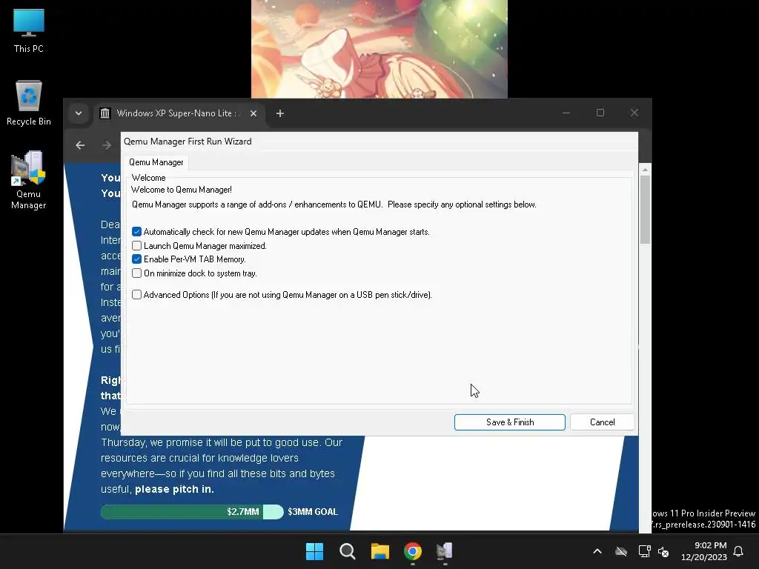Open the Qemu Manager desktop shortcut

[x=29, y=180]
